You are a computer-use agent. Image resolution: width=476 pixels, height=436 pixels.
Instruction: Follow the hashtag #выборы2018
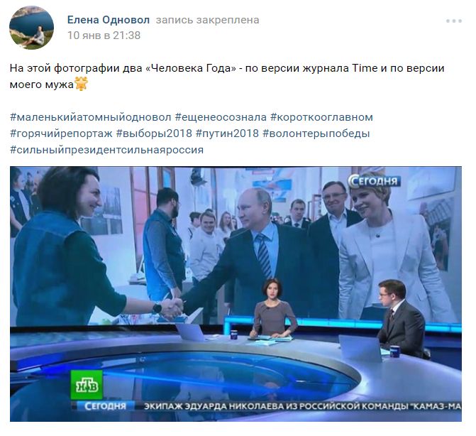pos(154,133)
